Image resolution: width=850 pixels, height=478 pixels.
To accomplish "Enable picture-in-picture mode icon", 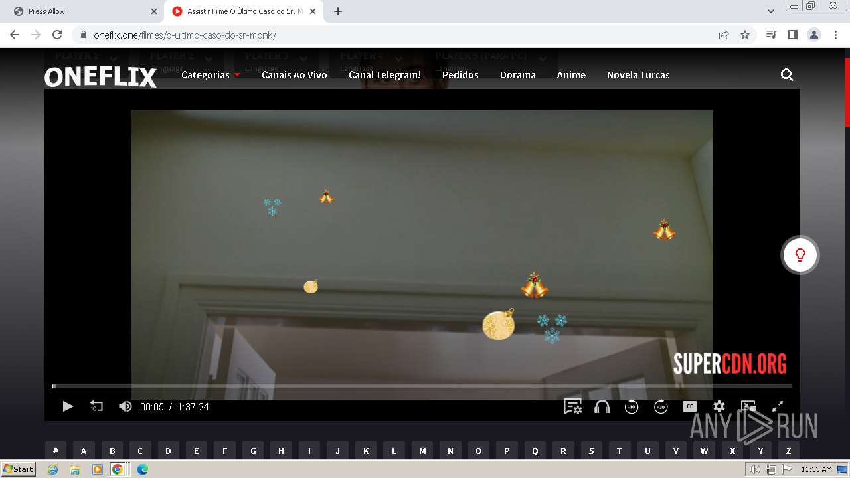I will point(748,406).
